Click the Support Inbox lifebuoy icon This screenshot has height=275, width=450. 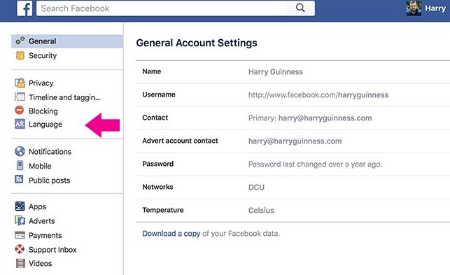point(20,249)
